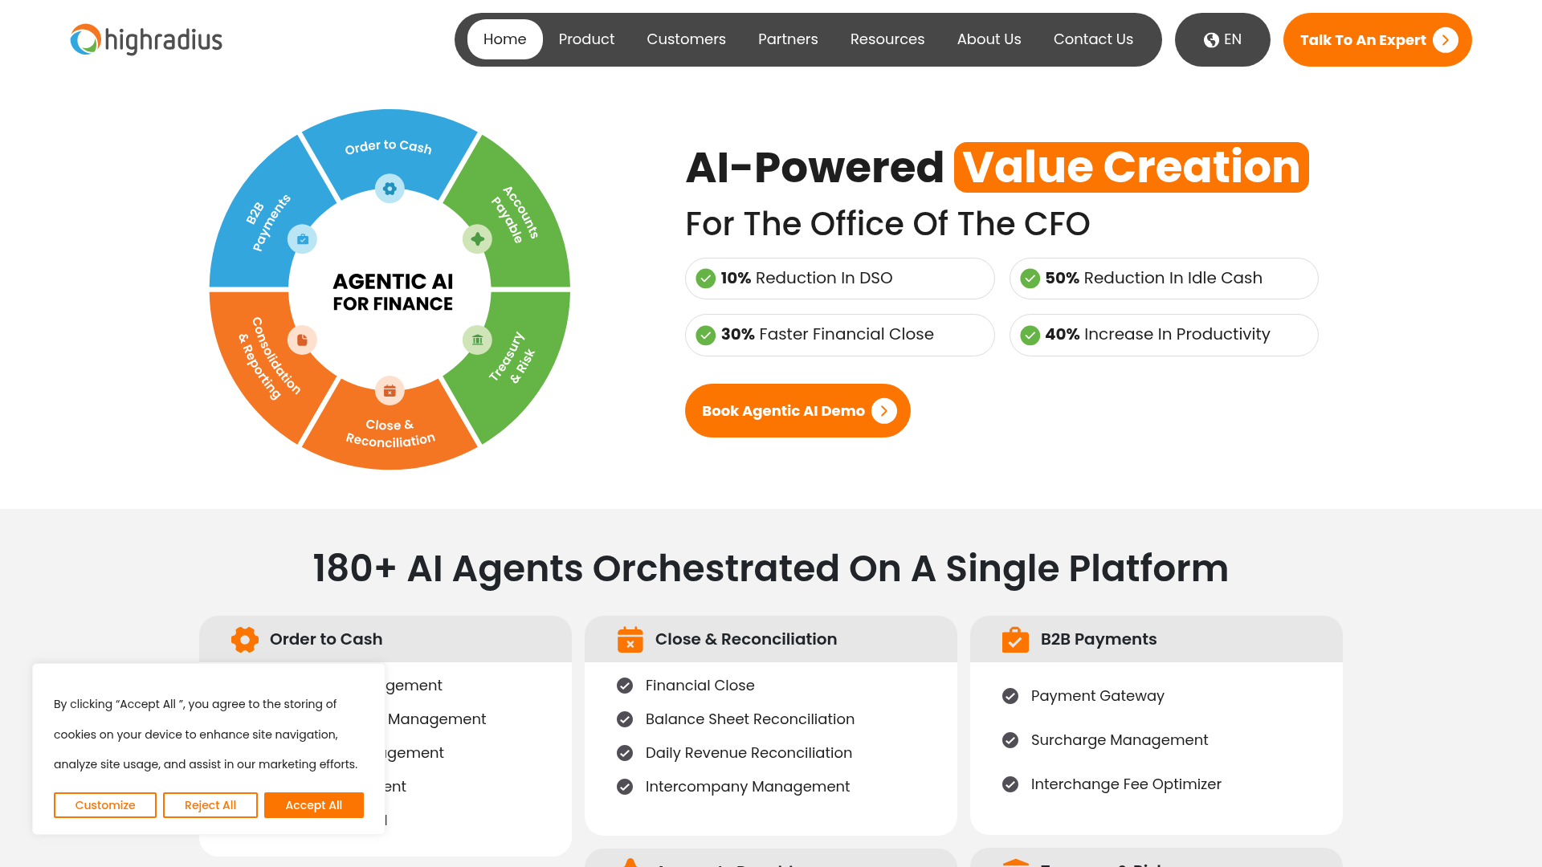
Task: Click the orange Value Creation highlighted text
Action: [x=1131, y=168]
